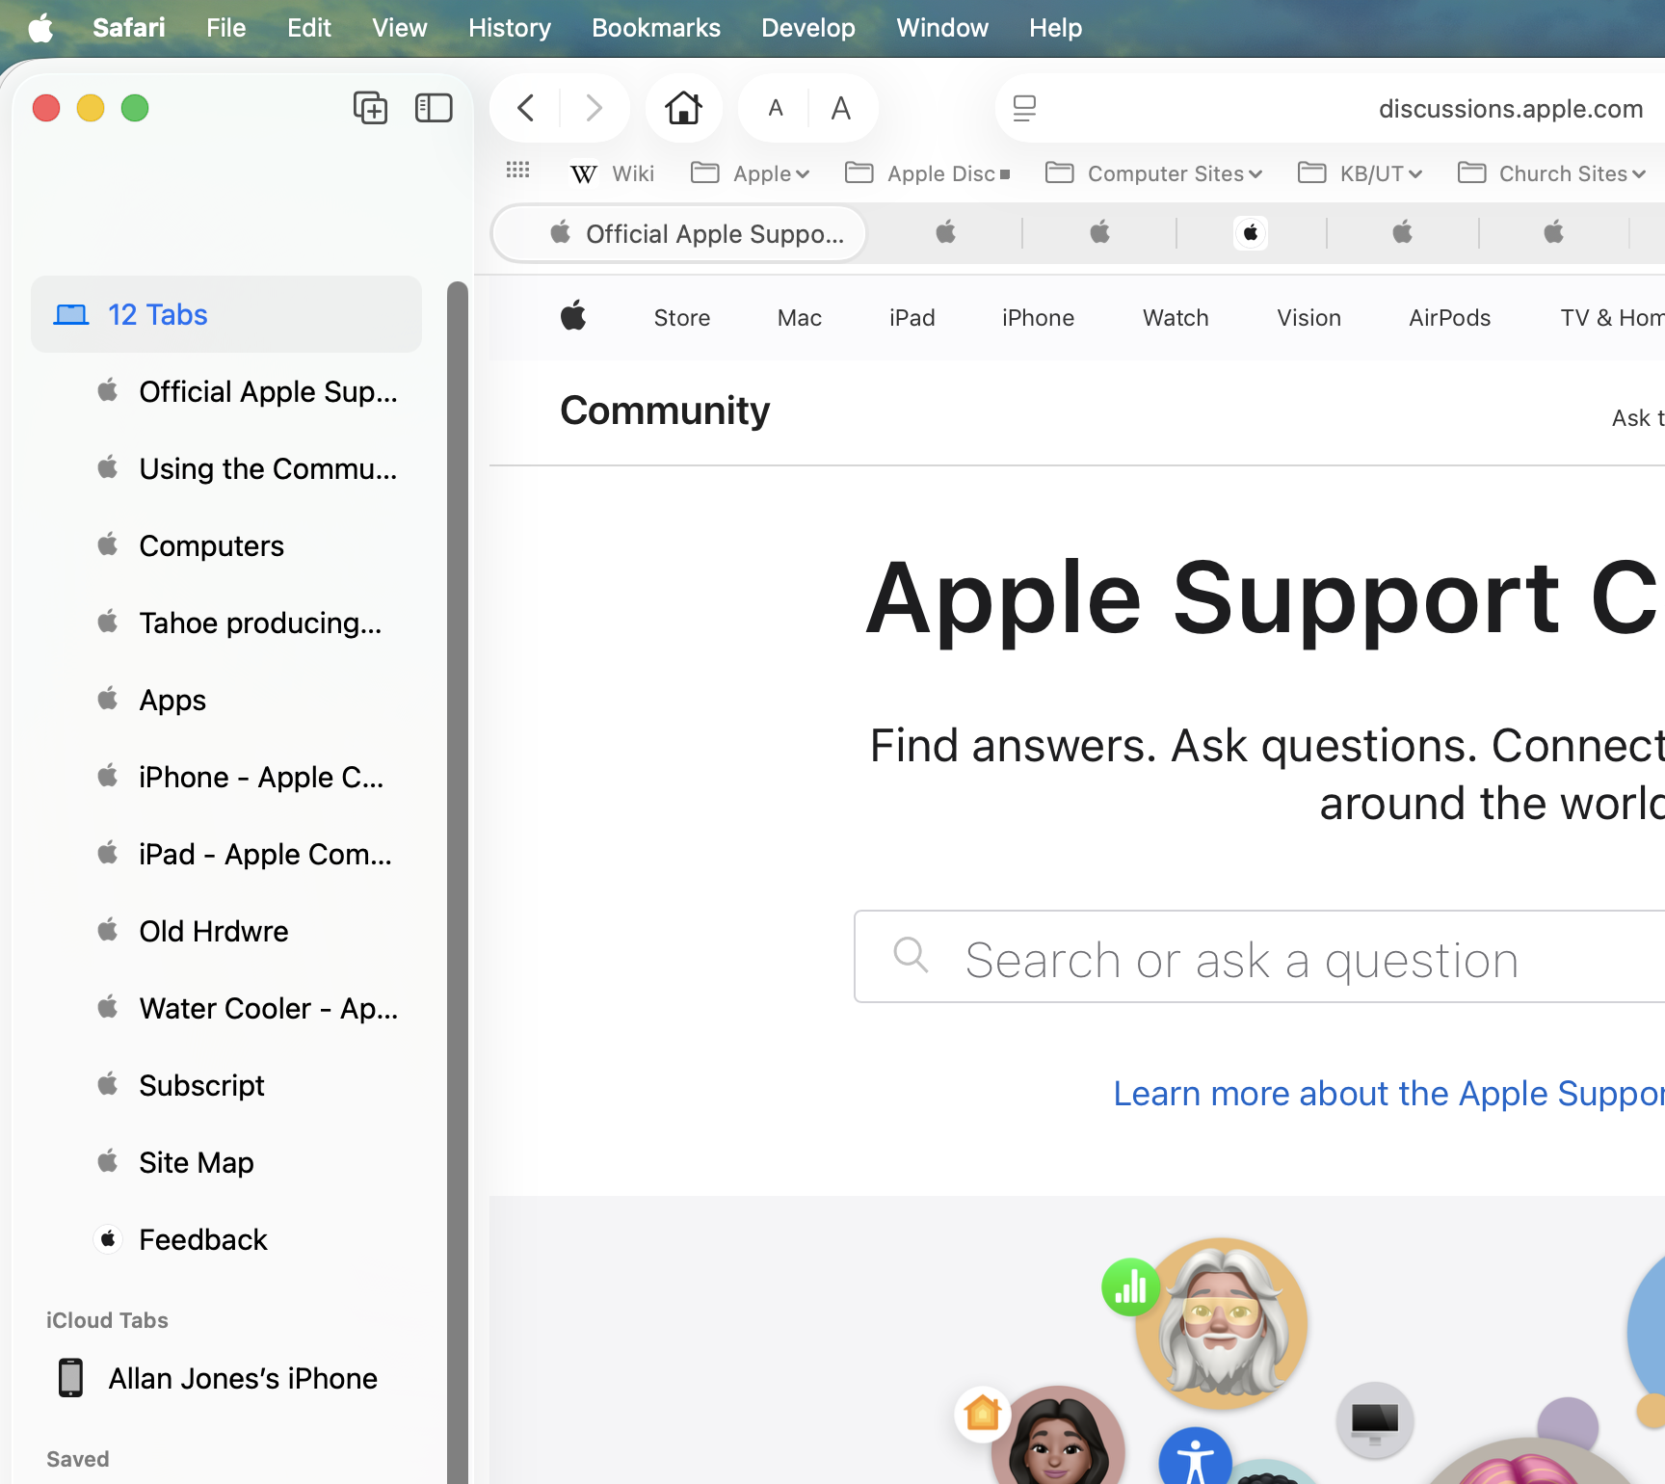Open the Apple system menu

point(40,28)
